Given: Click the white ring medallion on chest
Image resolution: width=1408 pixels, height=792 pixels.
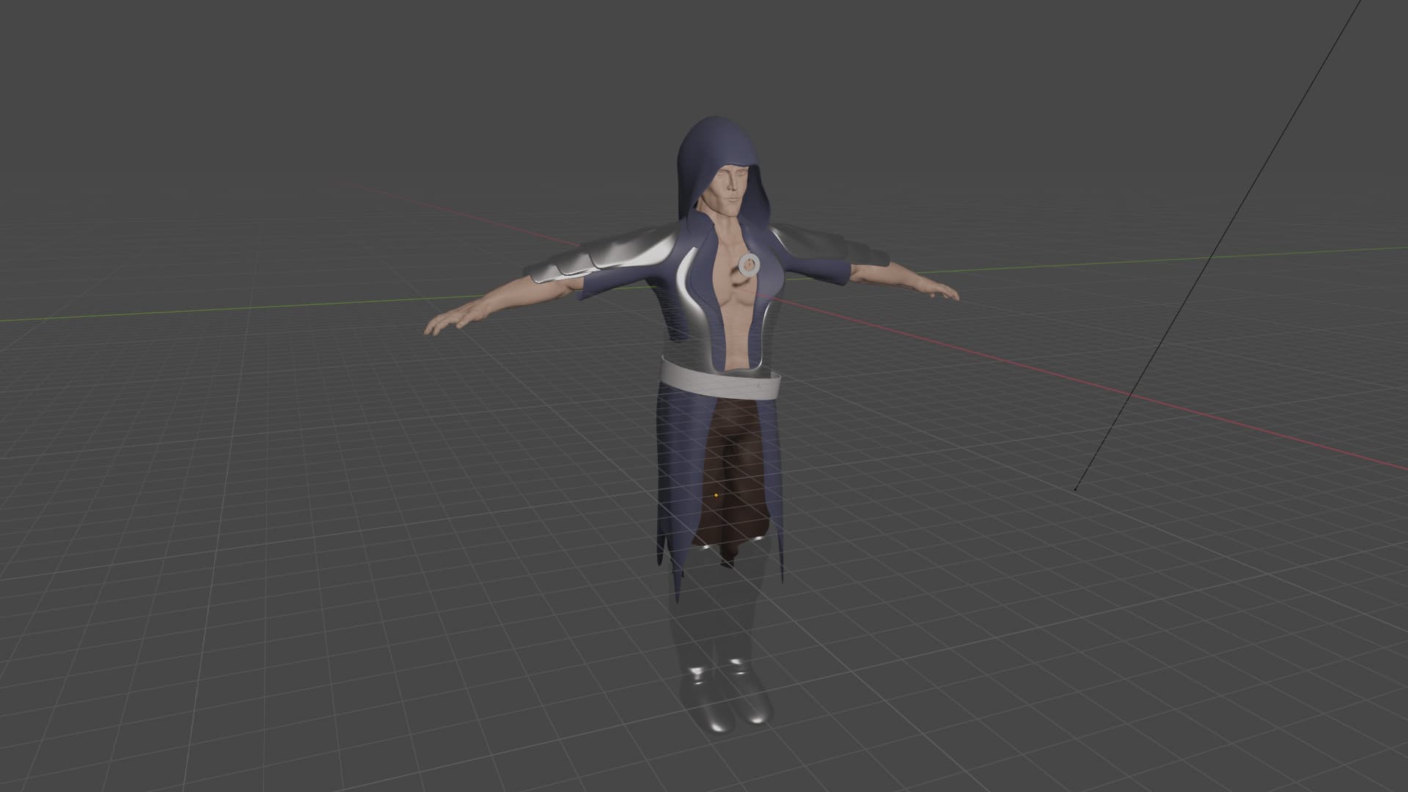Looking at the screenshot, I should [x=749, y=265].
